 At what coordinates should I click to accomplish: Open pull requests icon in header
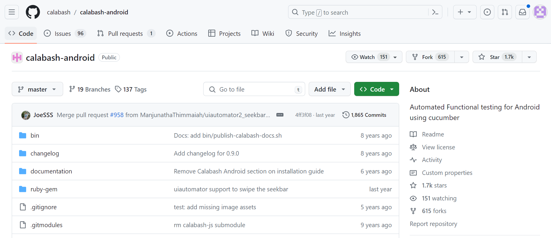(505, 12)
